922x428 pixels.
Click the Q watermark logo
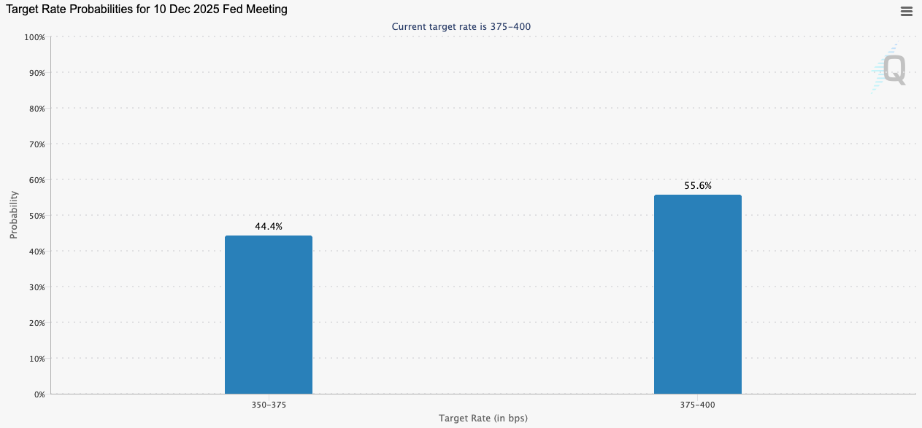pyautogui.click(x=893, y=69)
